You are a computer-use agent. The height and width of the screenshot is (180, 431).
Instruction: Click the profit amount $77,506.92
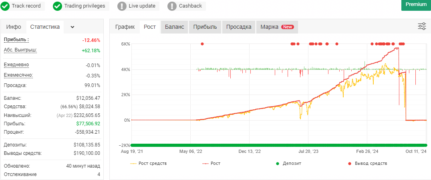tap(88, 124)
